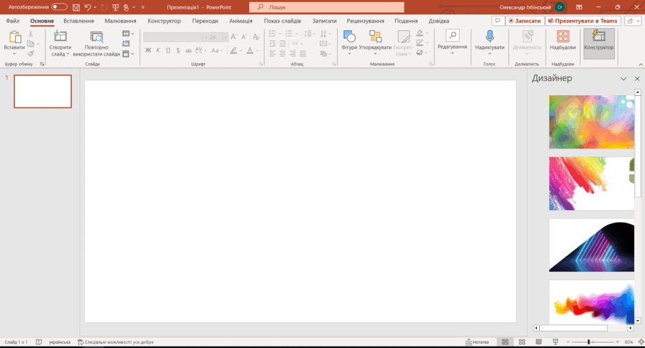Image resolution: width=645 pixels, height=348 pixels.
Task: Open the Конструктор ribbon tab
Action: point(164,21)
